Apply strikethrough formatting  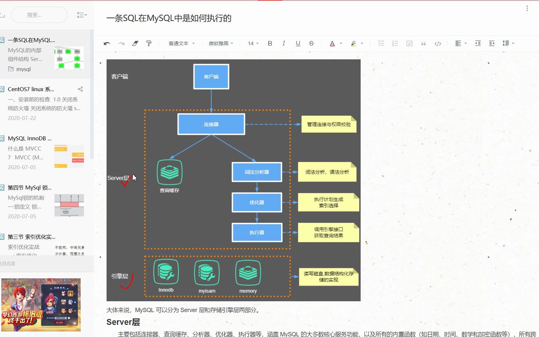pos(311,43)
